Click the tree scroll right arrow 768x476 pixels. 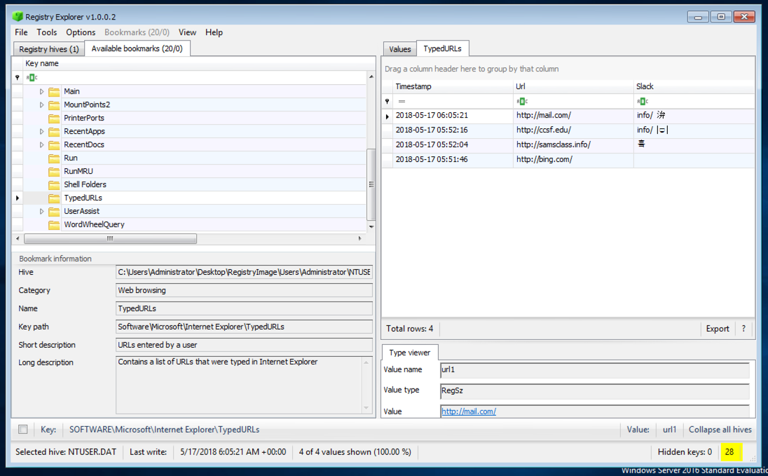[x=360, y=239]
